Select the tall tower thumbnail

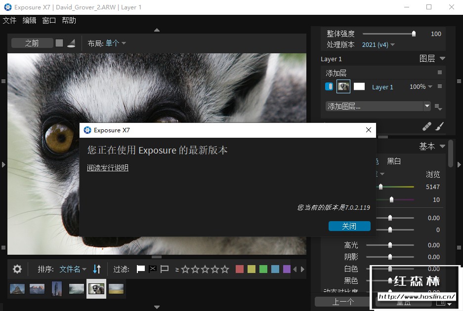click(57, 289)
